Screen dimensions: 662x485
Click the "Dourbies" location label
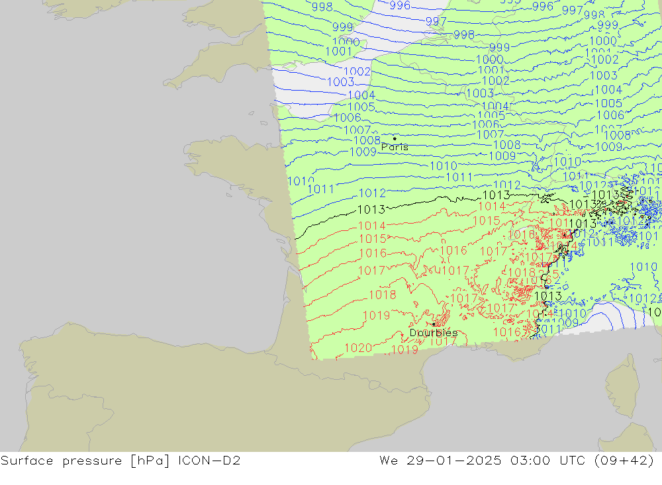click(x=434, y=333)
